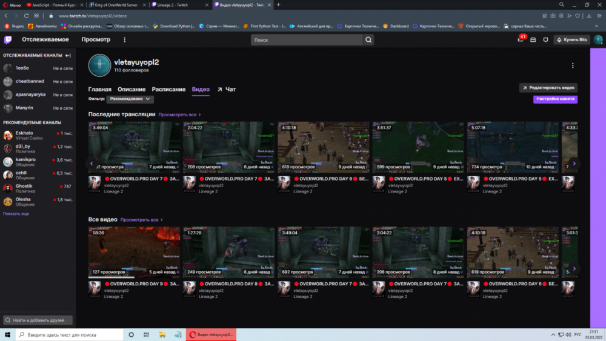
Task: Open recent broadcast thumbnail with 724 просмотра
Action: pos(513,147)
